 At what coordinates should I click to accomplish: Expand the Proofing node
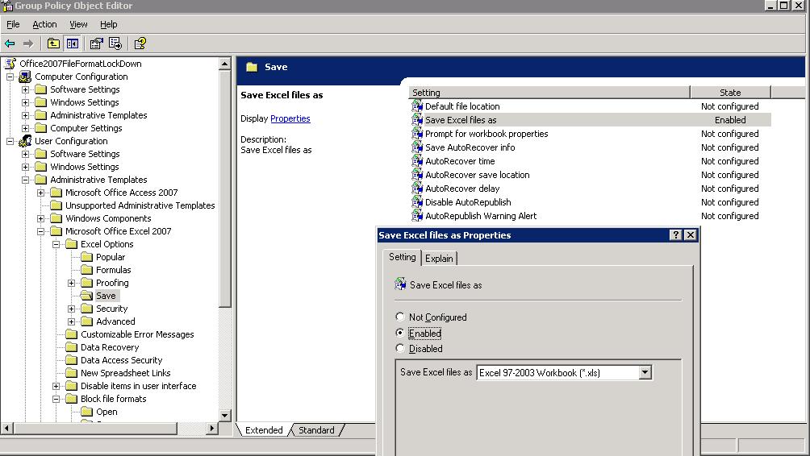pos(72,283)
